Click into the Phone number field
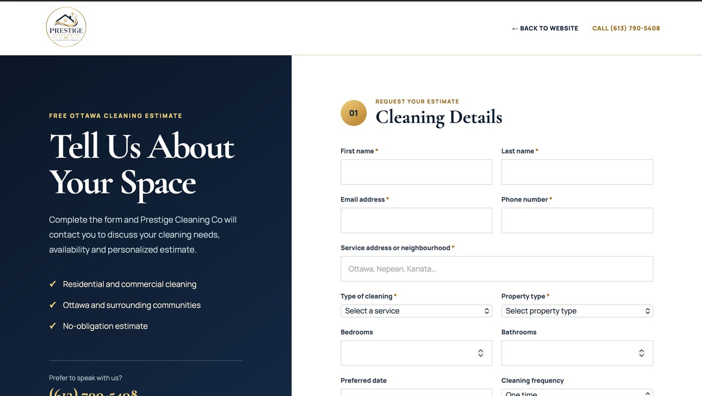Screen dimensions: 702x396 click(577, 221)
